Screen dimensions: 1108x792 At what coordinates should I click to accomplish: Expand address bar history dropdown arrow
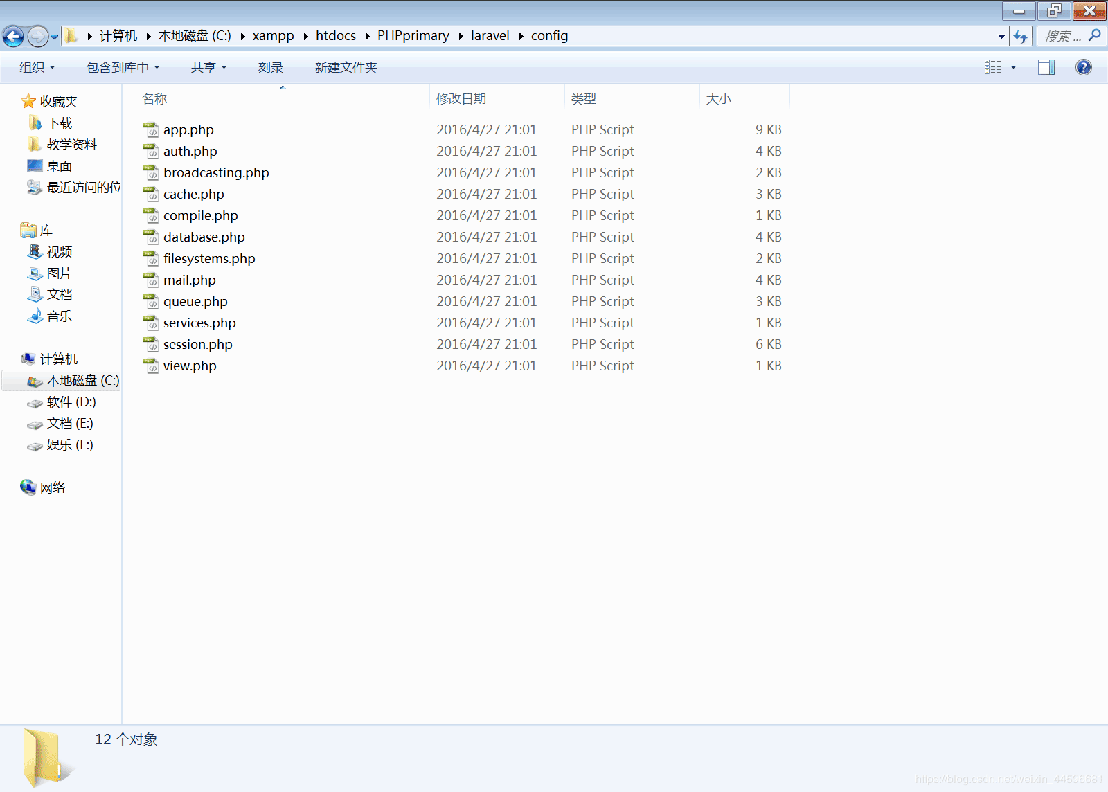click(x=1001, y=36)
